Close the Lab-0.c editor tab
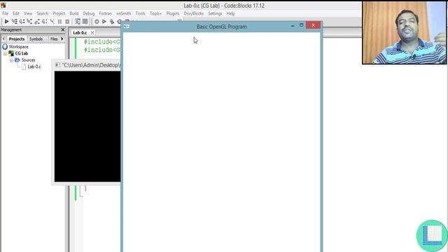The height and width of the screenshot is (252, 448). (x=92, y=33)
